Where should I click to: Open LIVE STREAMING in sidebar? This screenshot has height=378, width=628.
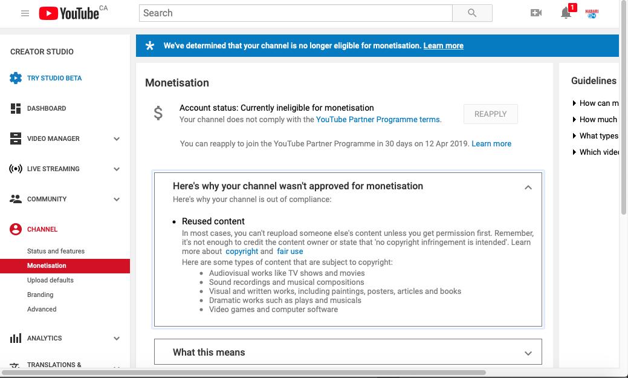pos(53,169)
